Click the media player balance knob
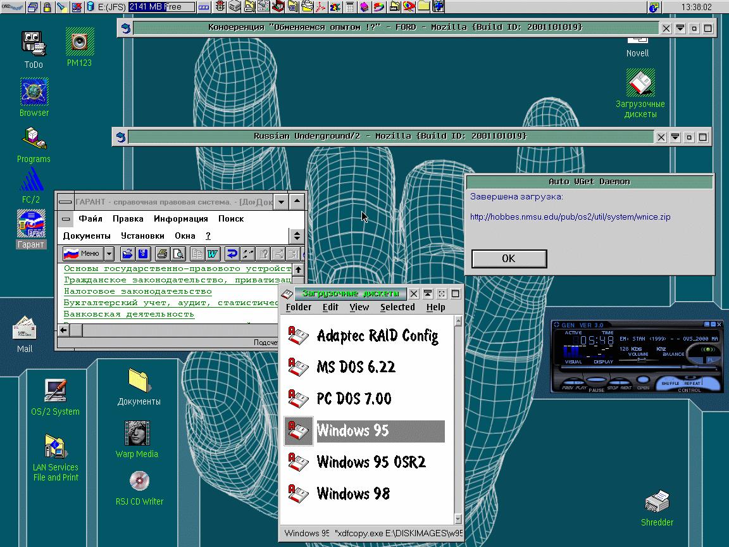 [x=708, y=349]
